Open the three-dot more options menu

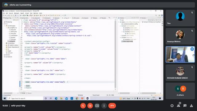[x=104, y=106]
